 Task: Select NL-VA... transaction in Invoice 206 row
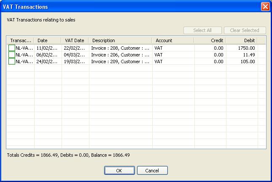pos(24,55)
